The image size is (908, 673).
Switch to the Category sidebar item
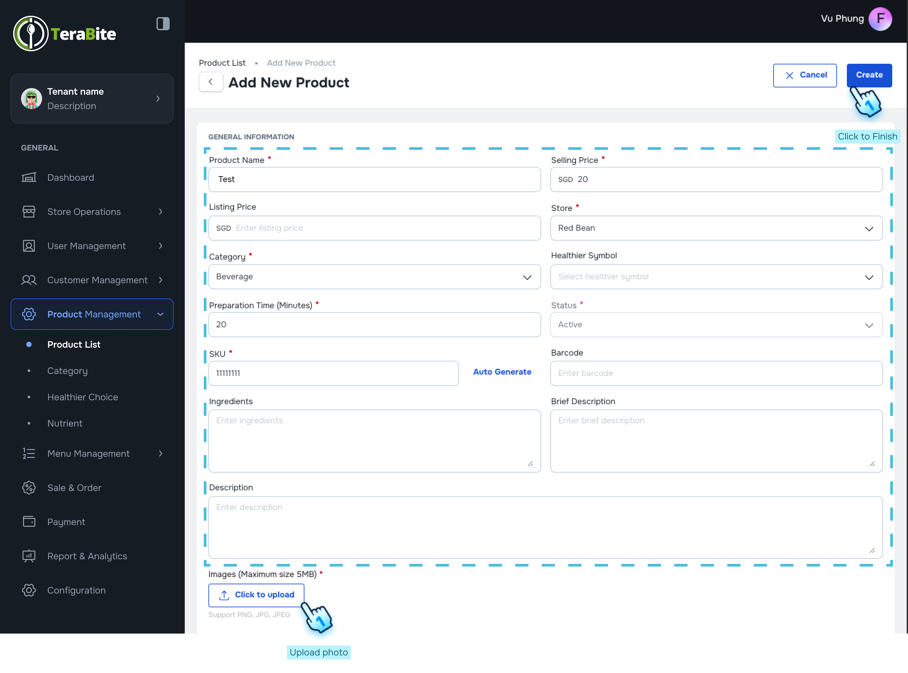point(68,371)
